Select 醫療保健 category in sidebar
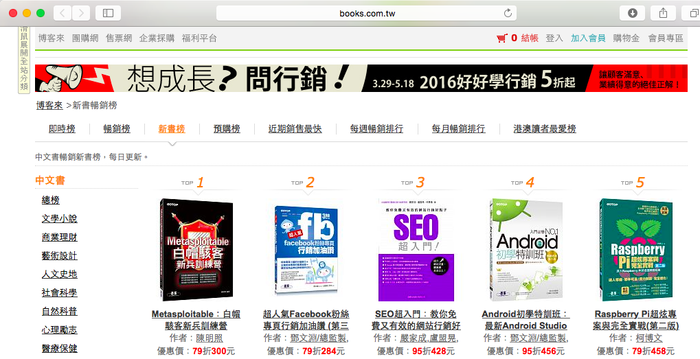This screenshot has width=700, height=359. click(x=59, y=348)
